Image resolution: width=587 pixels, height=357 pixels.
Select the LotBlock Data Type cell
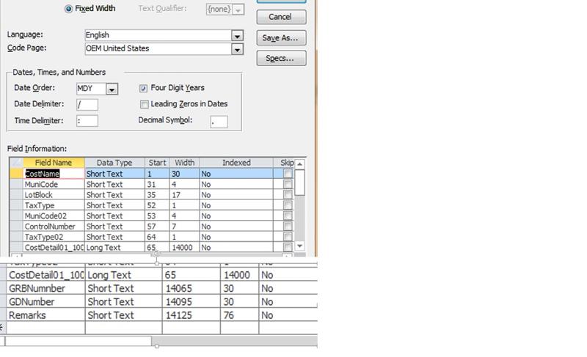tap(114, 195)
